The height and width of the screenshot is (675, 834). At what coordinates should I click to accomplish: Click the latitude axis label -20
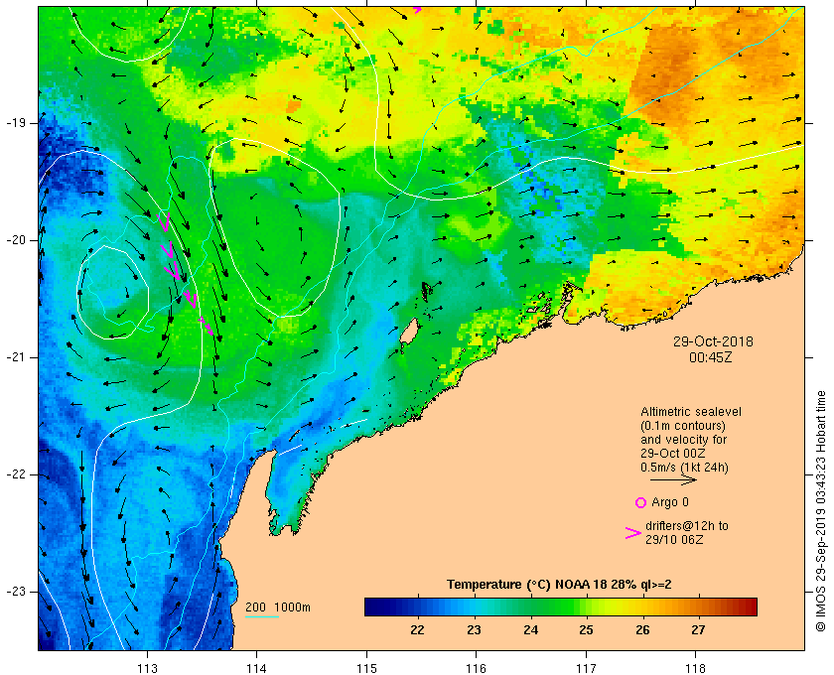point(15,240)
